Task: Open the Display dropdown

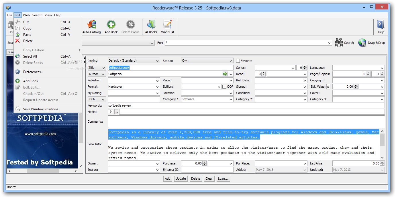Action: (x=134, y=61)
